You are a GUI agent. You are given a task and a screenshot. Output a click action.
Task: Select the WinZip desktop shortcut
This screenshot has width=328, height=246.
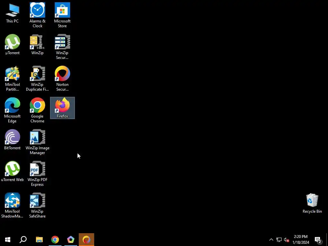pos(37,45)
